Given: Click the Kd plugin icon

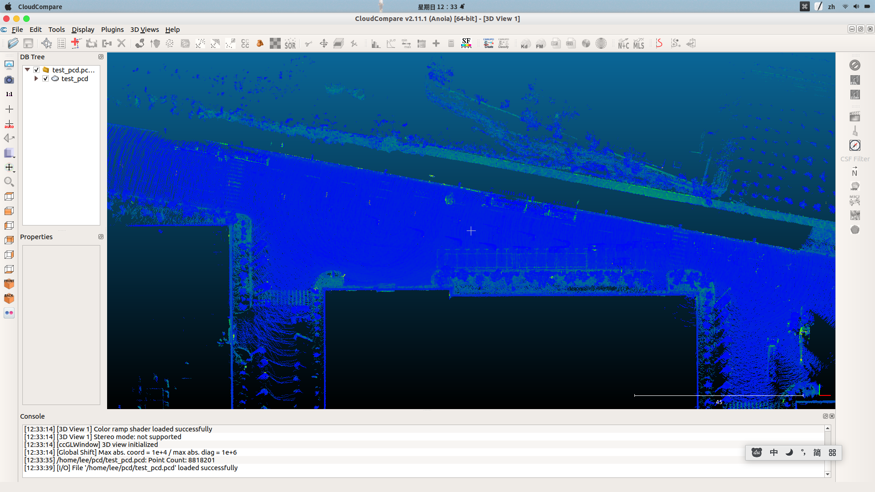Looking at the screenshot, I should [x=525, y=43].
